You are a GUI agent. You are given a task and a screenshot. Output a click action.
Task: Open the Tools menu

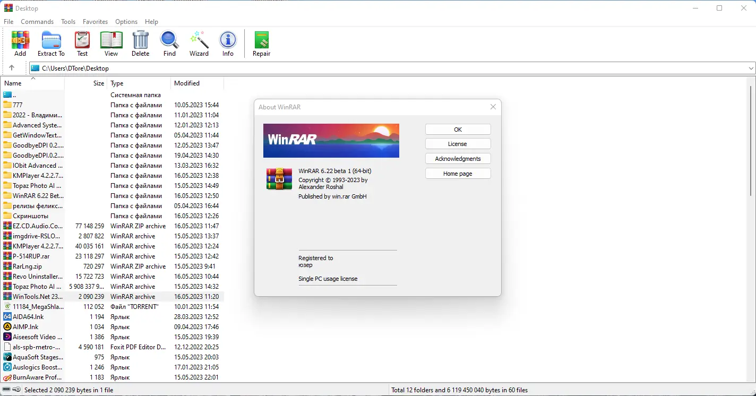click(x=68, y=22)
